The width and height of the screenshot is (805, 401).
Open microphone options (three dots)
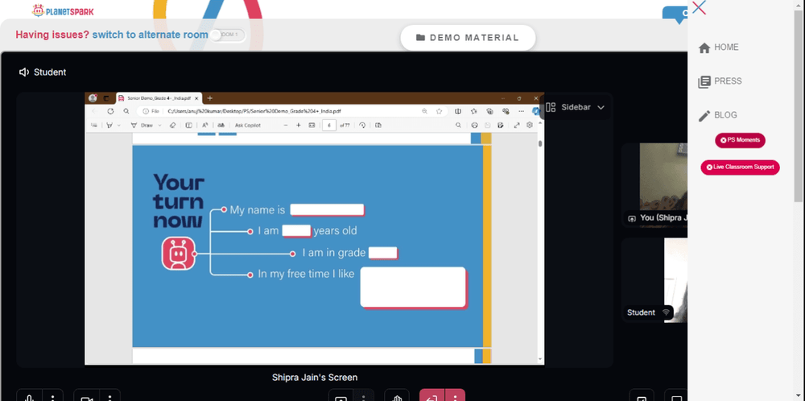(52, 396)
